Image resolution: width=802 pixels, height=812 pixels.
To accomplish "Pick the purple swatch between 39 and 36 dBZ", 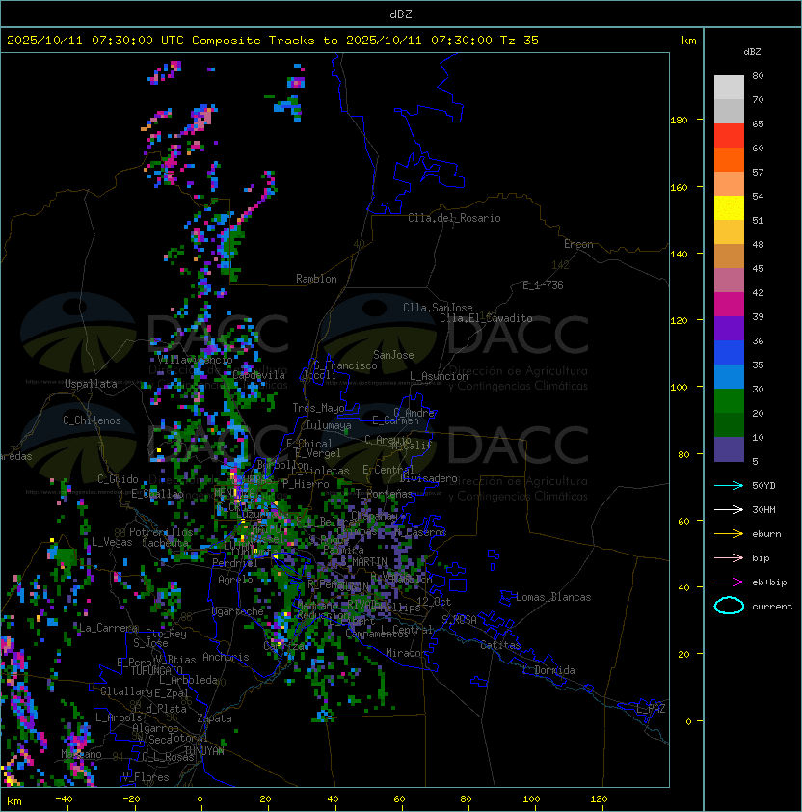I will pos(729,328).
